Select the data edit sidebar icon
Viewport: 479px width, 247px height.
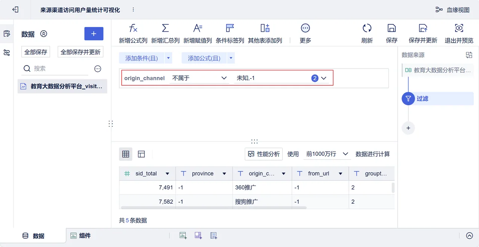click(7, 34)
